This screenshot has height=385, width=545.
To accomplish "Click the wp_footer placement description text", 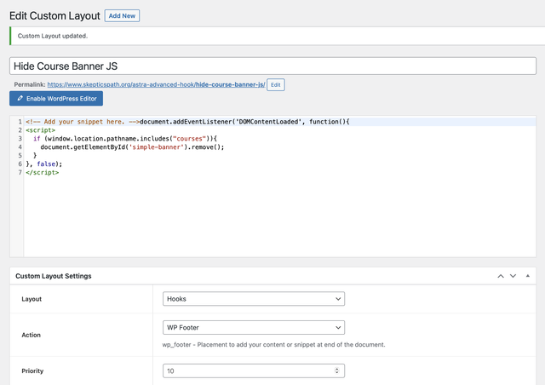I will pos(273,345).
